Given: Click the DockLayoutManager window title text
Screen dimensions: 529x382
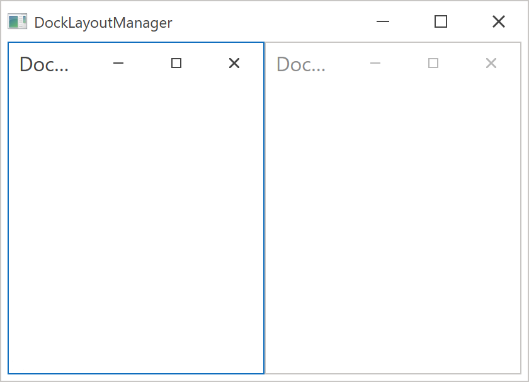Looking at the screenshot, I should point(103,23).
